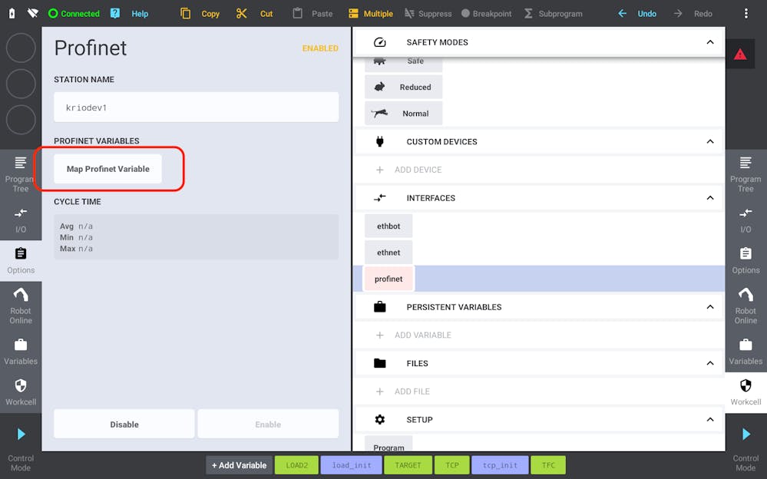The height and width of the screenshot is (479, 767).
Task: Select the profinet interface
Action: pos(388,279)
